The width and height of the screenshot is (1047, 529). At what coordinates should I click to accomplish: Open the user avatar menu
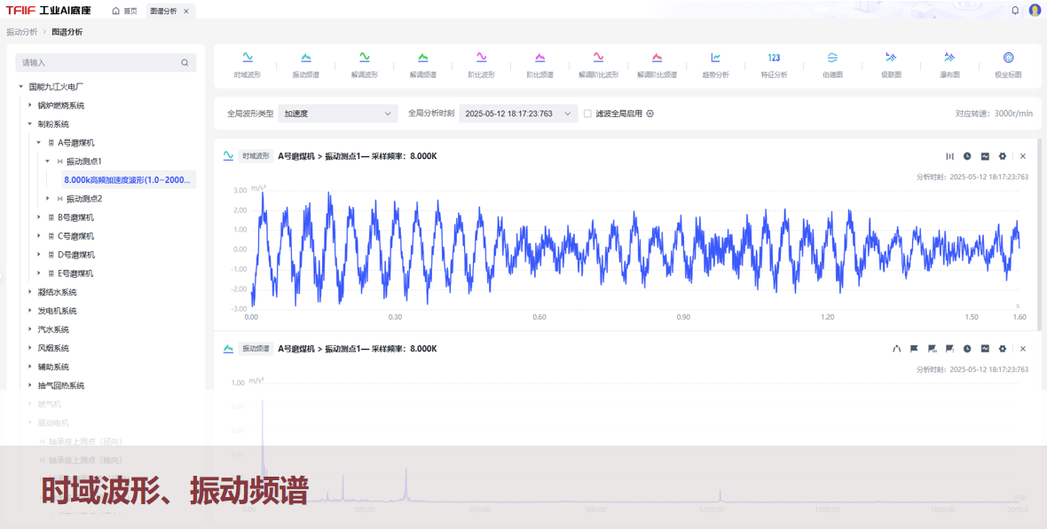click(1035, 11)
